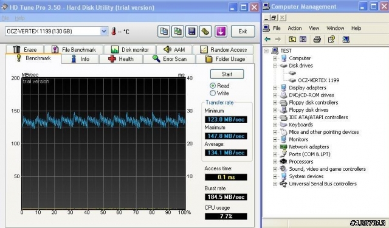
Task: Open the Window menu in Computer Management
Action: (335, 29)
